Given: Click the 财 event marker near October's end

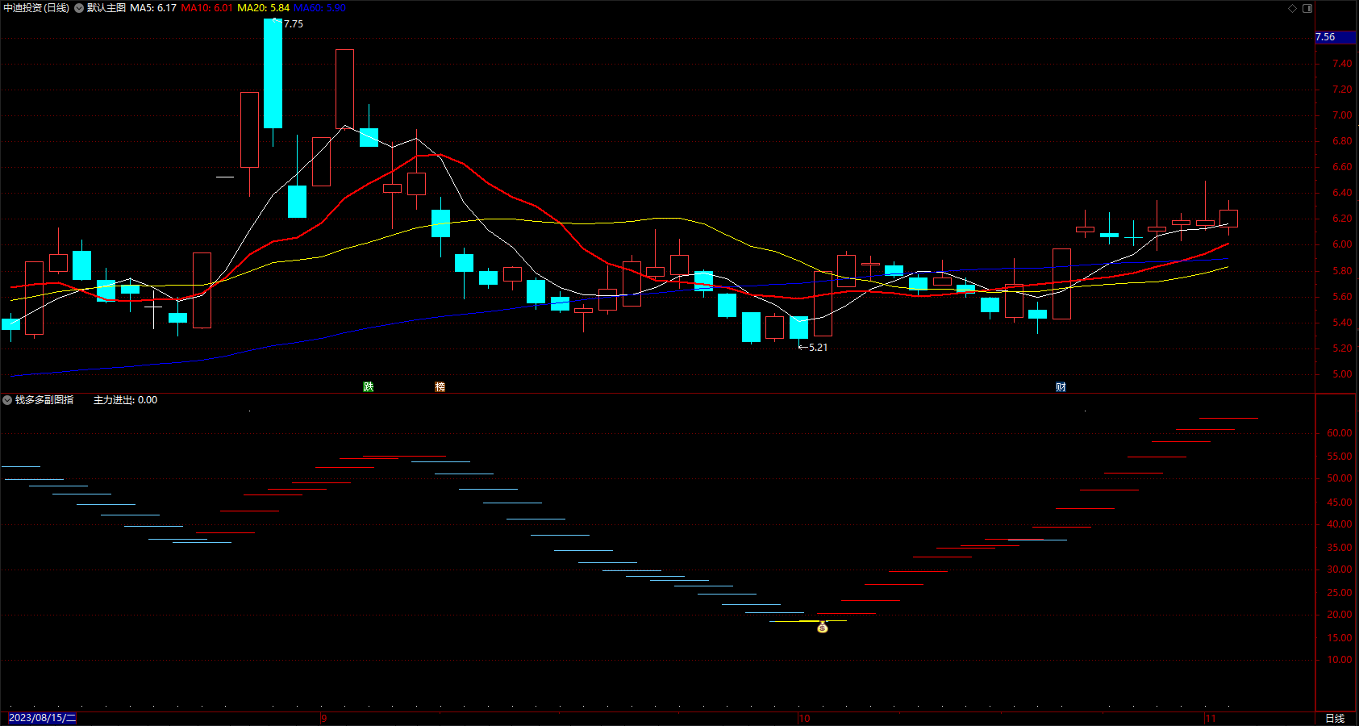Looking at the screenshot, I should (1061, 387).
